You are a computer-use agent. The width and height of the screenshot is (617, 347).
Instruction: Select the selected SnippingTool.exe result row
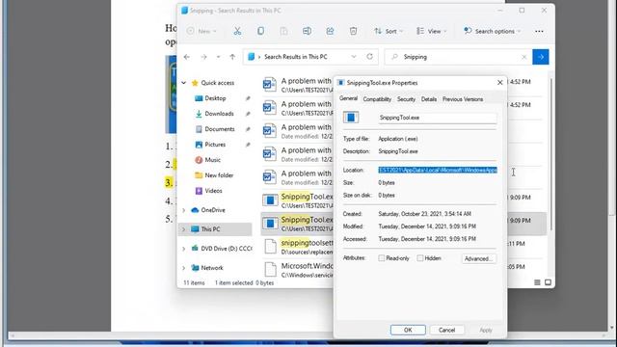pyautogui.click(x=404, y=224)
